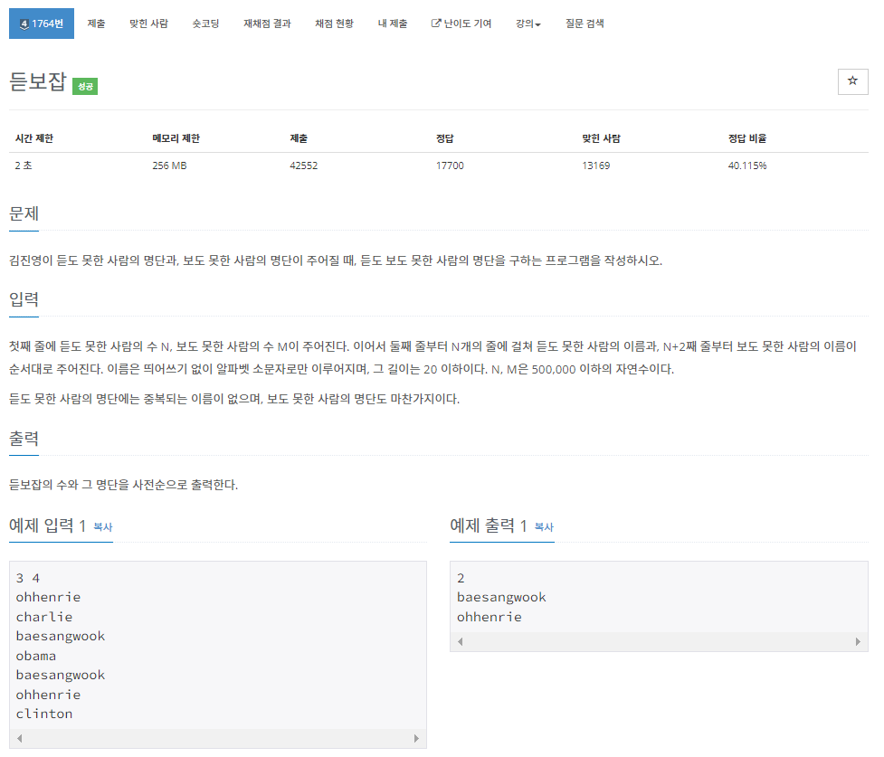884x757 pixels.
Task: Open 내 제출 tab
Action: (x=393, y=24)
